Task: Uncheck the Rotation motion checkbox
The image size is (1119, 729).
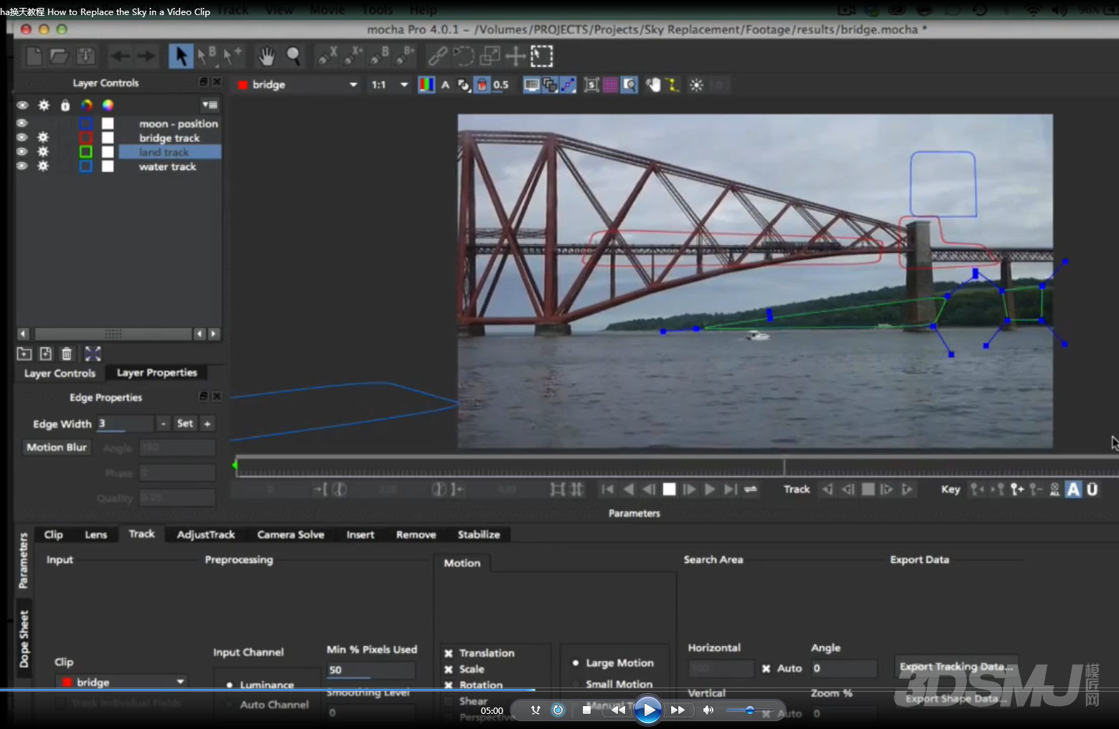Action: pos(449,685)
